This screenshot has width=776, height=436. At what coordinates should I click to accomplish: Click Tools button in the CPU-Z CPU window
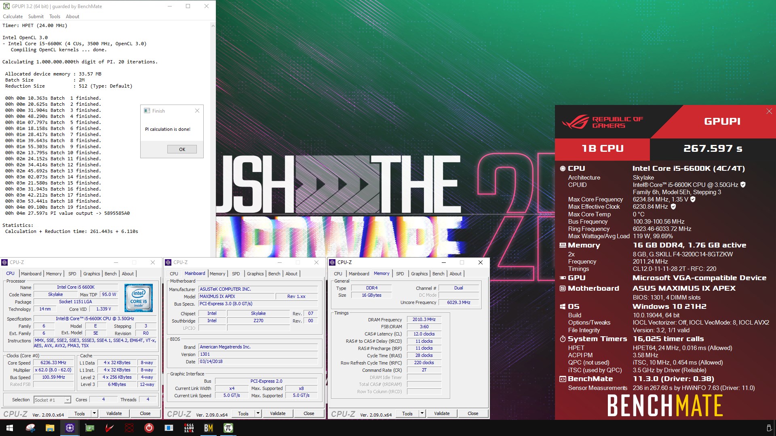click(80, 413)
